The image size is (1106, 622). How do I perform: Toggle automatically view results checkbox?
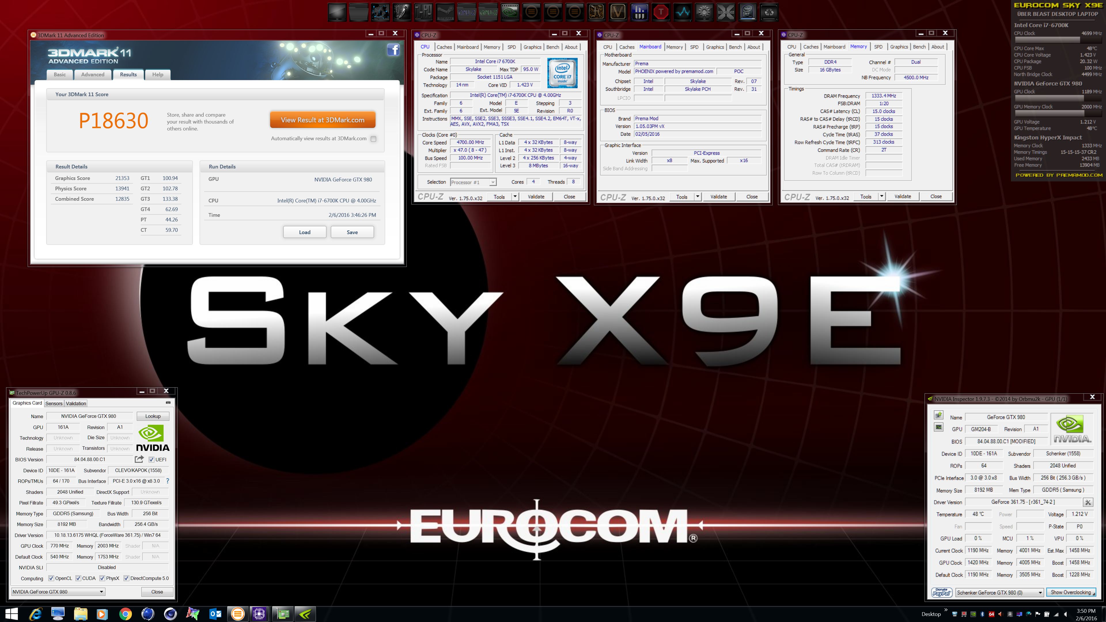pyautogui.click(x=374, y=139)
